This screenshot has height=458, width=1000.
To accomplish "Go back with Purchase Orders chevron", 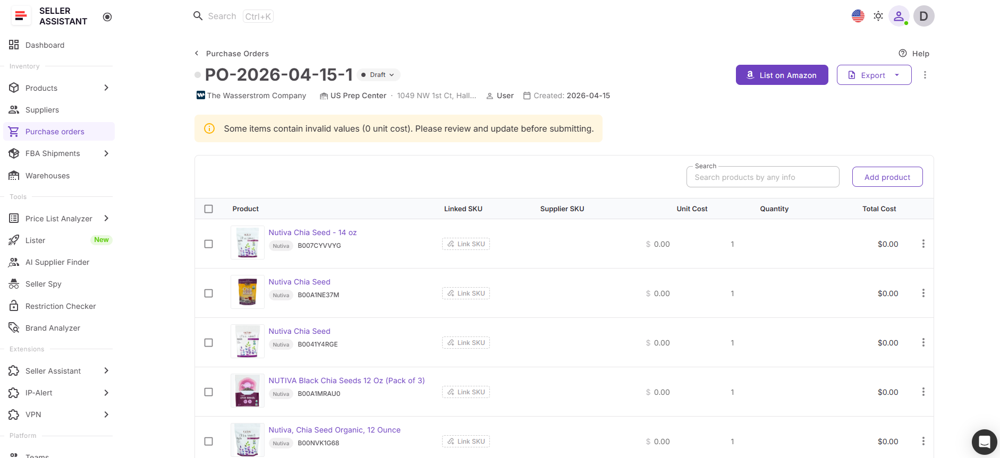I will point(197,53).
